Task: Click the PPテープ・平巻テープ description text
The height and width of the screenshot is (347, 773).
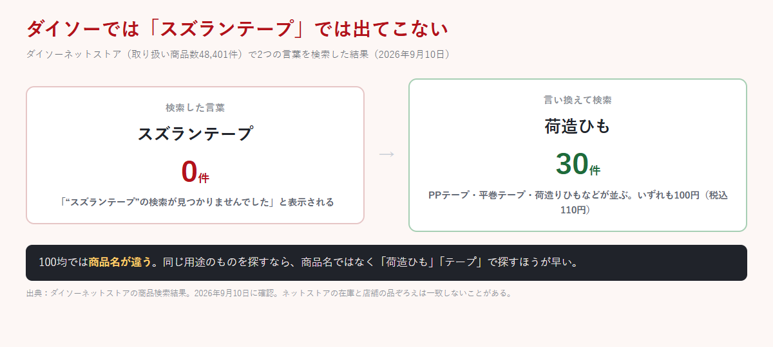Action: [x=578, y=202]
